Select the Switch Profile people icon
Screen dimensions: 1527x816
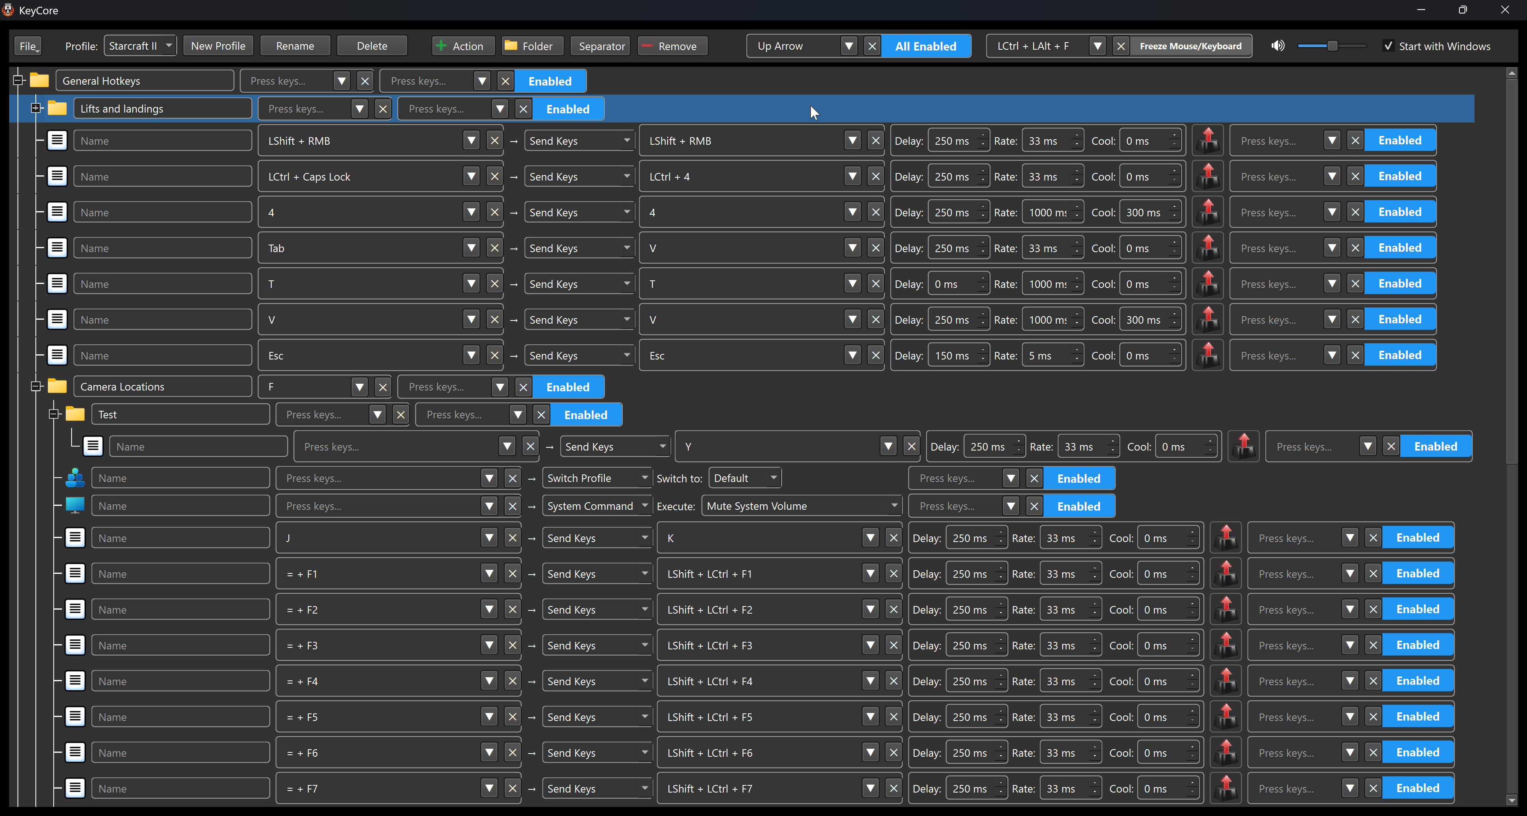click(75, 478)
